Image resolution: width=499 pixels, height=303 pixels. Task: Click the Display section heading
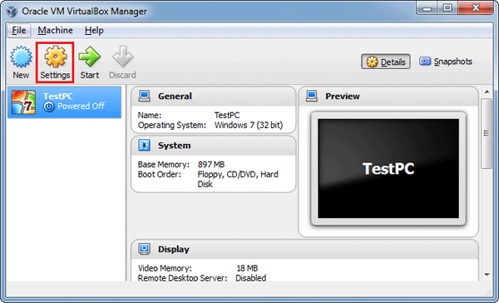point(174,249)
